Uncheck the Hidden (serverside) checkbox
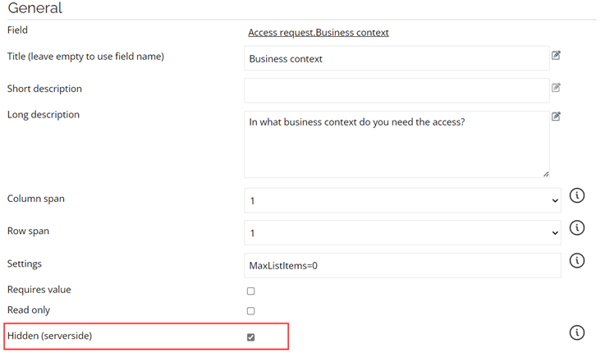 pos(250,337)
